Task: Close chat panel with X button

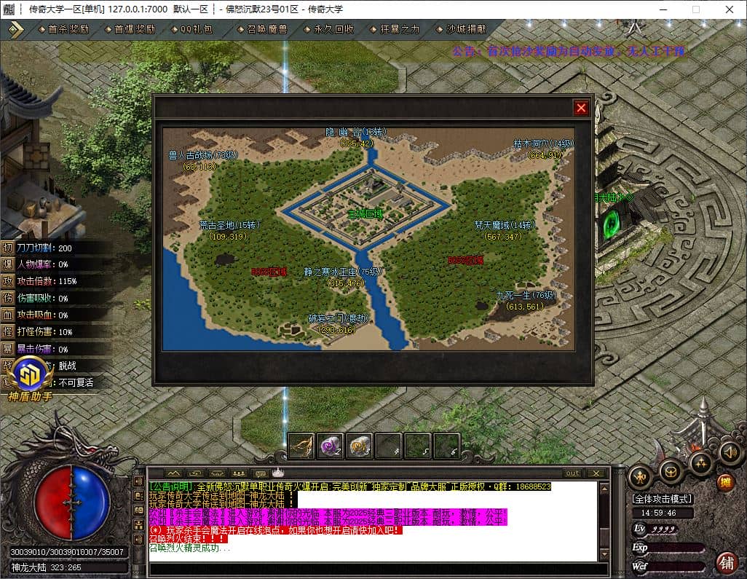Action: (596, 473)
